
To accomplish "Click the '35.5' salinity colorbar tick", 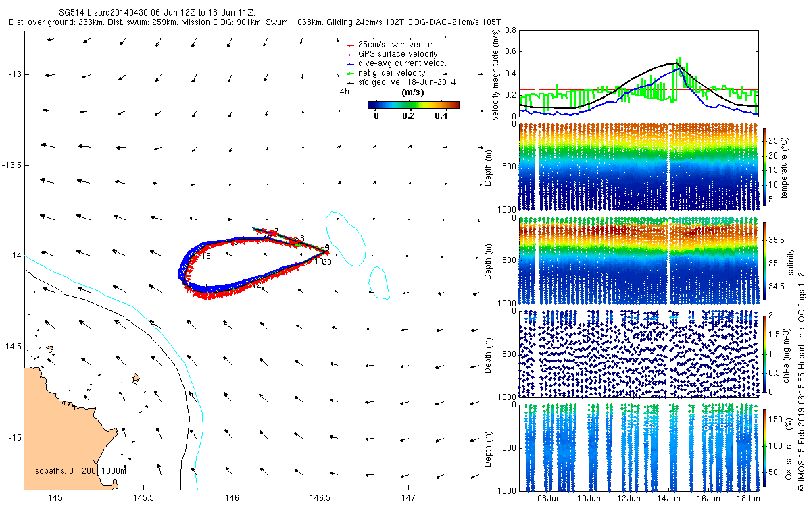I will (777, 240).
